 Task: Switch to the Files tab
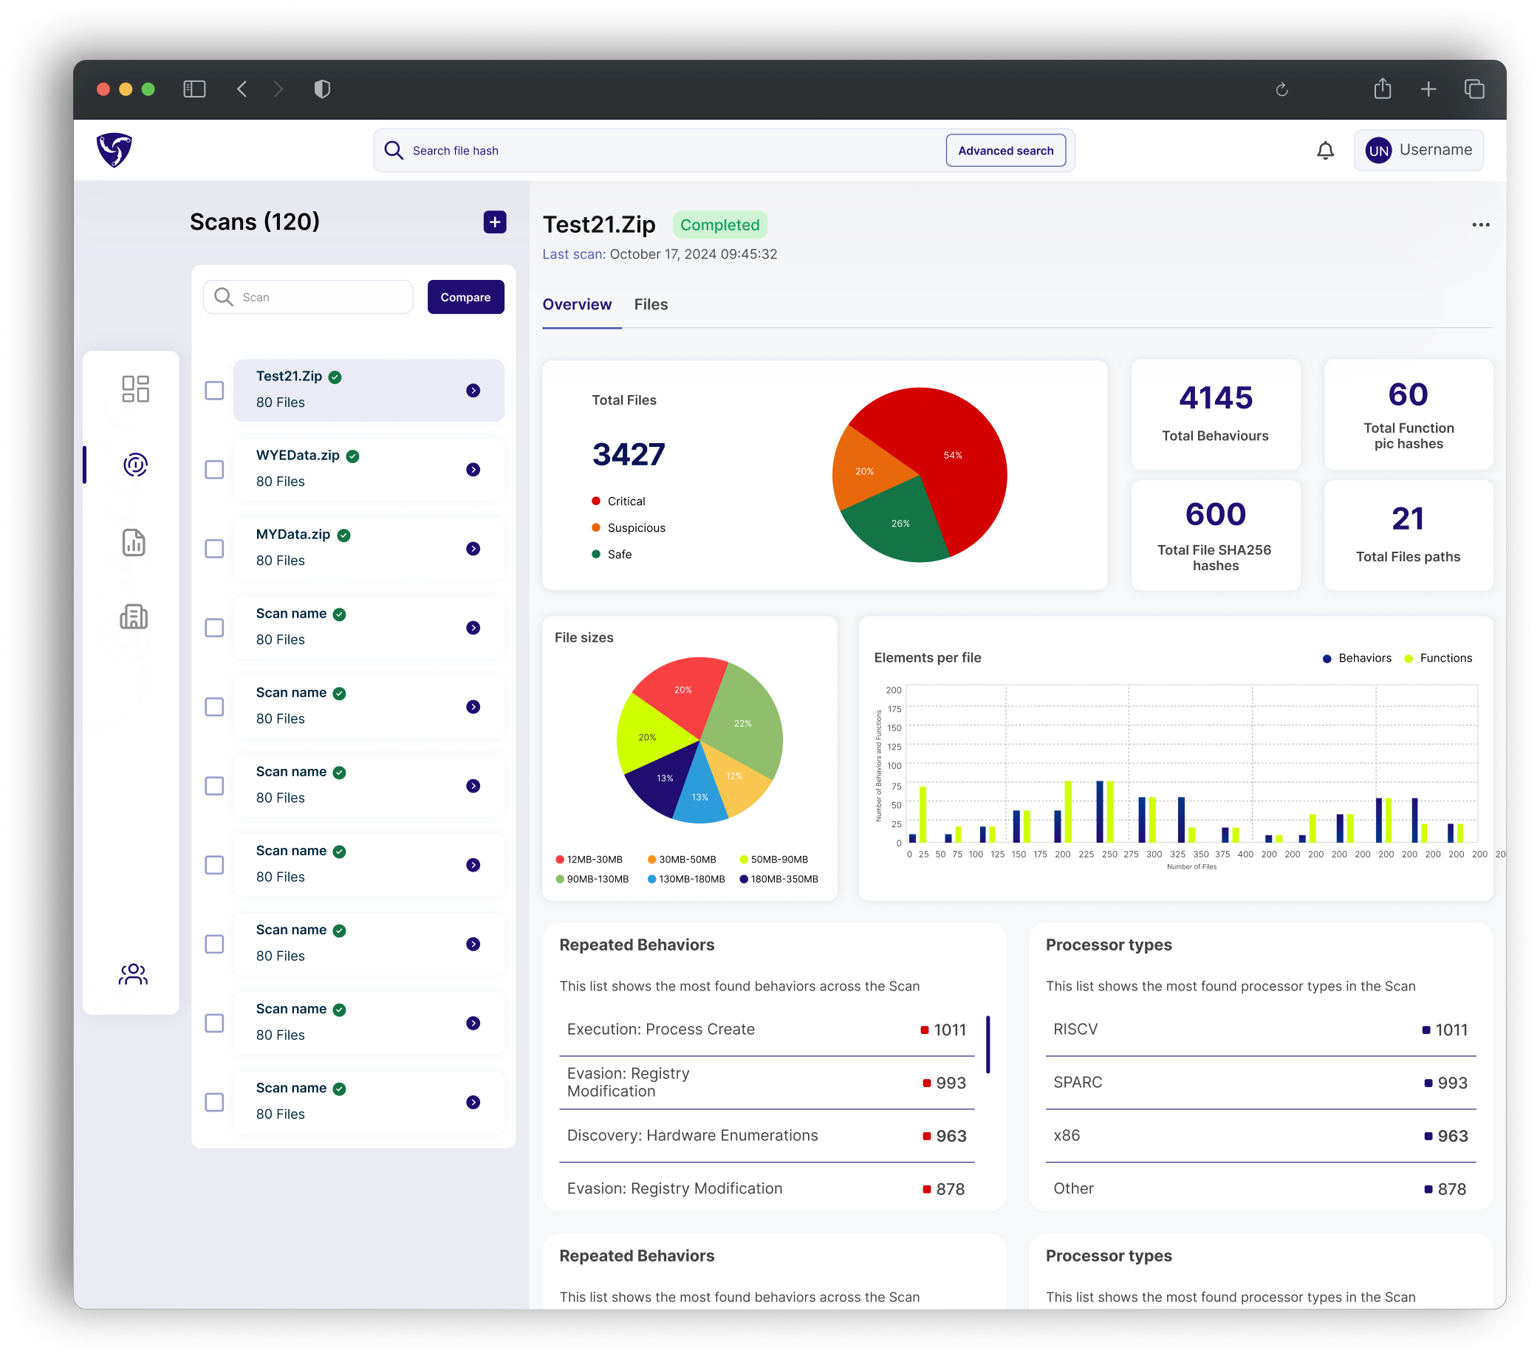pos(651,304)
